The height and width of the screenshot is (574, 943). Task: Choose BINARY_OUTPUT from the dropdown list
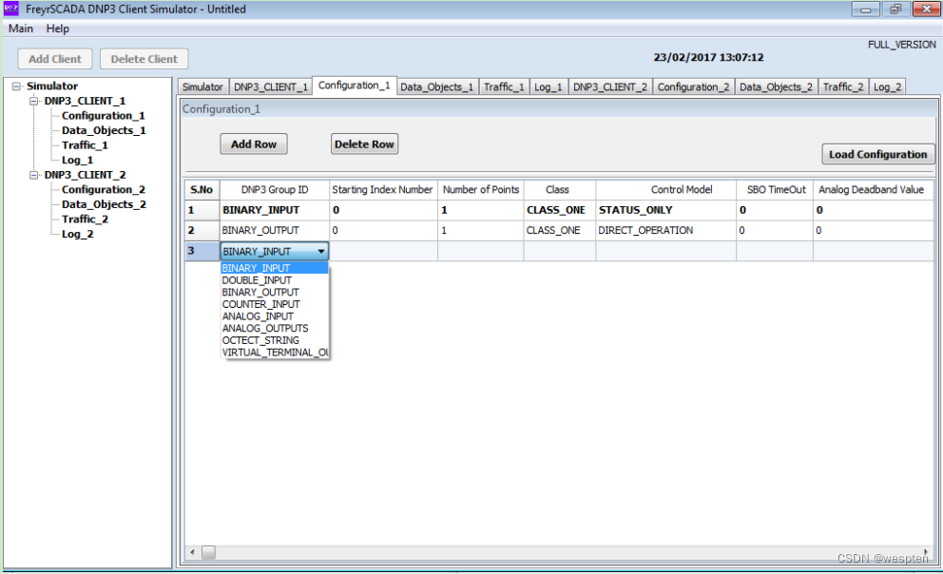(274, 292)
